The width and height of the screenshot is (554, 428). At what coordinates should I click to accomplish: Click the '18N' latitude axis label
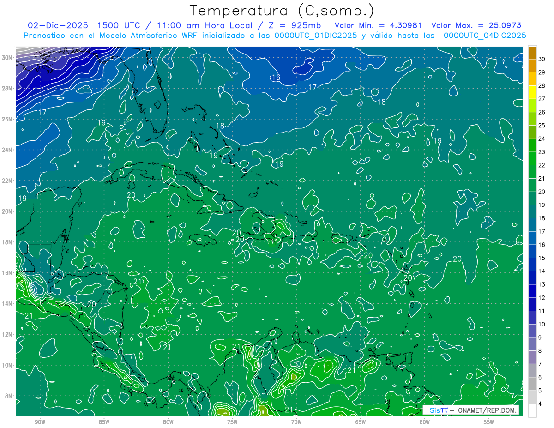tap(7, 242)
